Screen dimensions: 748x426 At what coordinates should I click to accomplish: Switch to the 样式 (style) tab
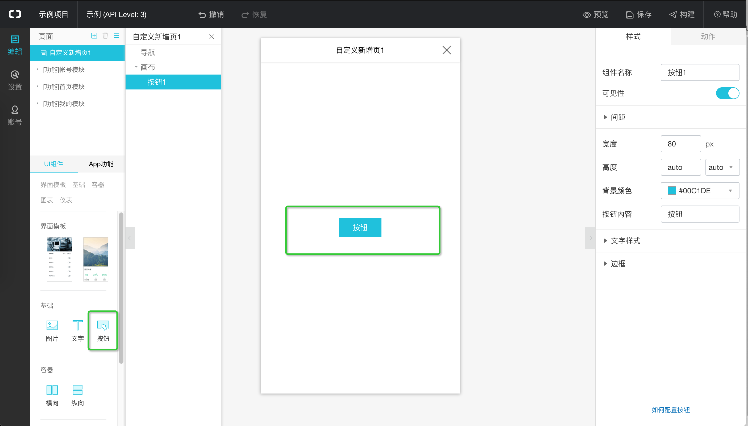click(x=633, y=36)
